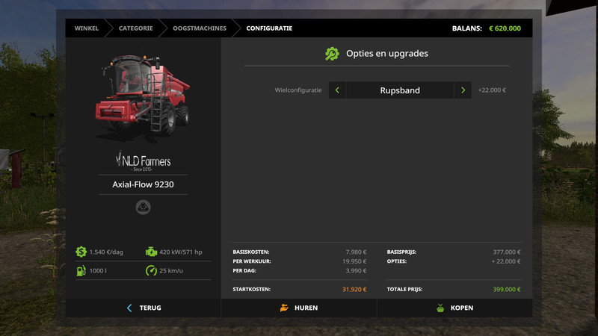The height and width of the screenshot is (336, 598).
Task: Click the 399.000 € total price value
Action: (x=506, y=289)
